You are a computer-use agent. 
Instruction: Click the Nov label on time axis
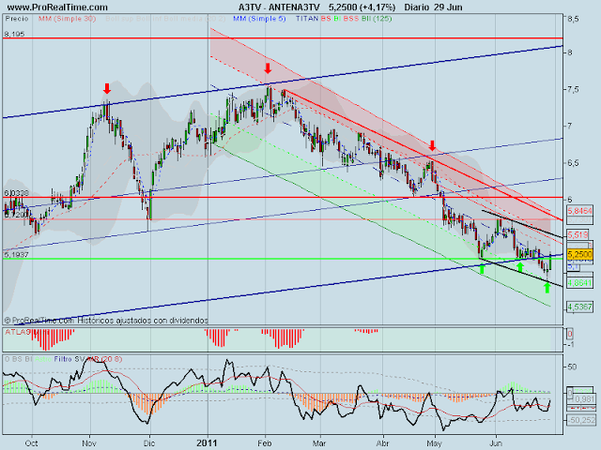coord(89,443)
